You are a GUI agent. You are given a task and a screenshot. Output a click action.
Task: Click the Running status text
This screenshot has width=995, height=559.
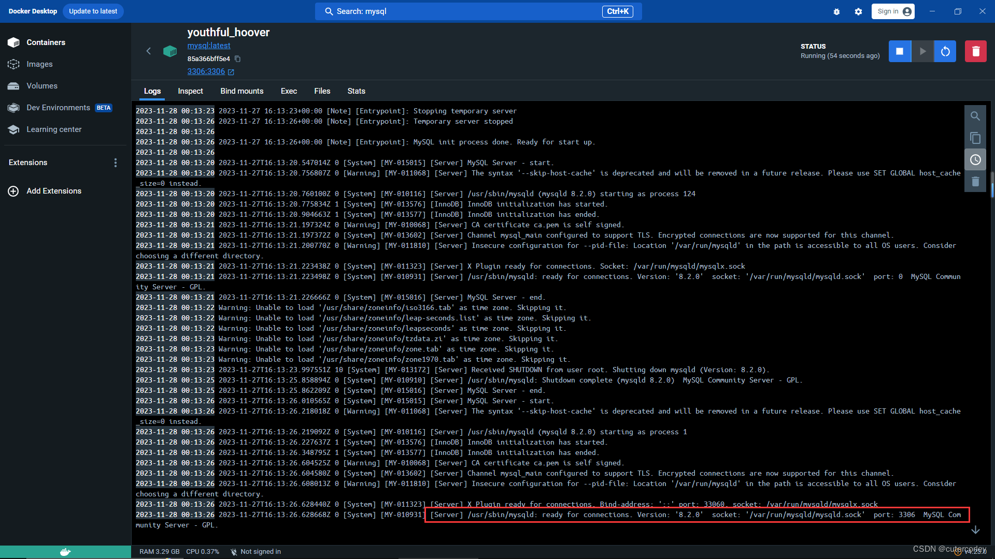[840, 56]
